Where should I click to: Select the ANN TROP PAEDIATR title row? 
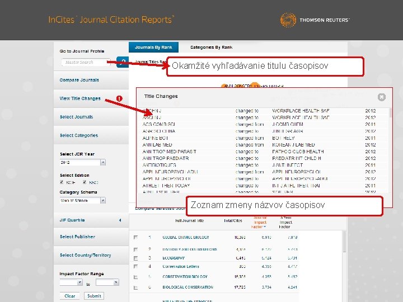click(x=259, y=158)
